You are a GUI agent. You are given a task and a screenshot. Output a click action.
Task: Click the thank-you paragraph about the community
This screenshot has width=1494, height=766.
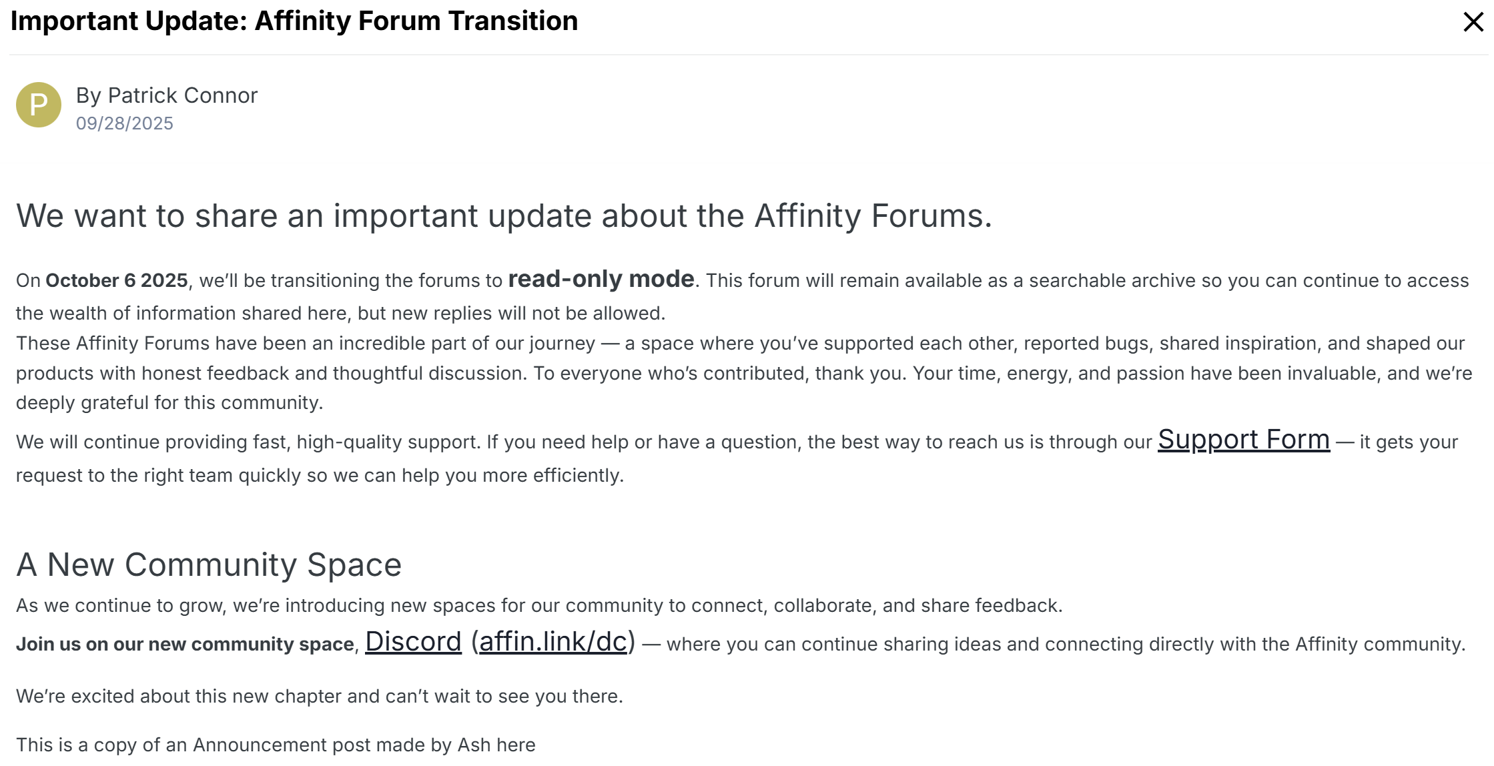734,372
